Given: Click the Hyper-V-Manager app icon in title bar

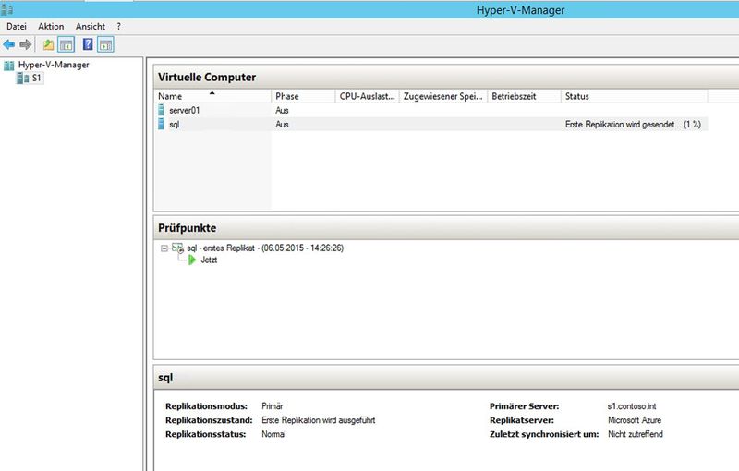Looking at the screenshot, I should tap(6, 9).
